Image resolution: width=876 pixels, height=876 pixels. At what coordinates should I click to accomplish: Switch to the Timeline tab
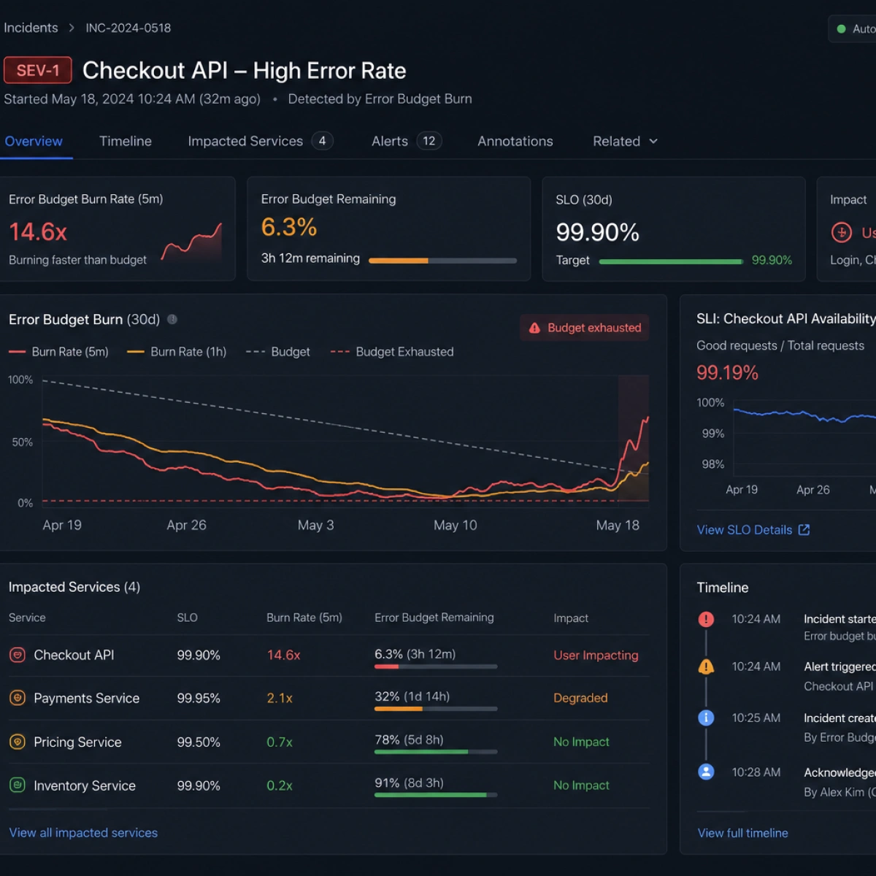tap(126, 141)
